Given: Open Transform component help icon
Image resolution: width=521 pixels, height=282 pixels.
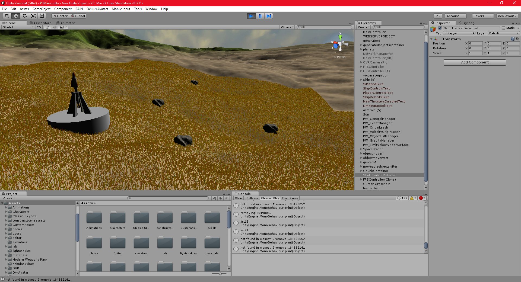Looking at the screenshot, I should click(513, 39).
